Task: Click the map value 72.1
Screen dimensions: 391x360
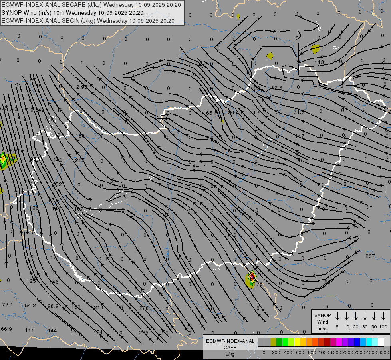Action: pyautogui.click(x=7, y=305)
